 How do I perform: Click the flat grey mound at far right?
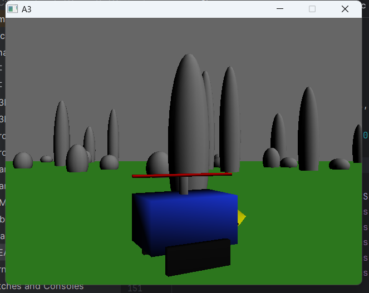(x=339, y=164)
